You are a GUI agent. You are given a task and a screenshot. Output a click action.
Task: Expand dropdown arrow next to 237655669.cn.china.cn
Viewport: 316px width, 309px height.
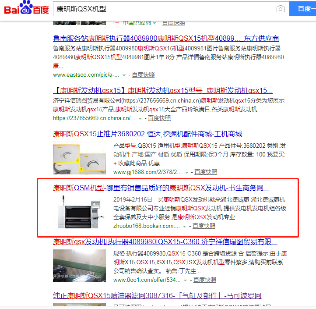140,119
